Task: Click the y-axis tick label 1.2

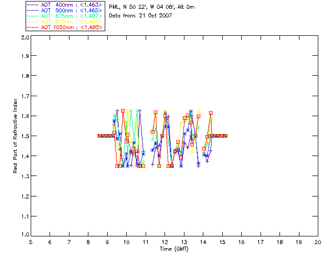Action: pos(25,196)
